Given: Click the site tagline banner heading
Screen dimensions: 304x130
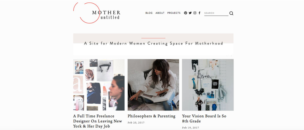Looking at the screenshot, I should [153, 44].
